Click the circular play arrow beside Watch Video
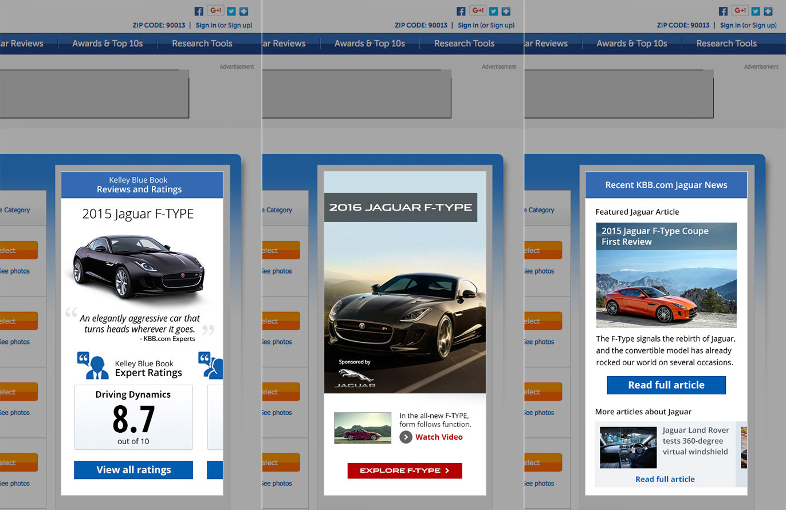The width and height of the screenshot is (786, 510). click(x=406, y=437)
